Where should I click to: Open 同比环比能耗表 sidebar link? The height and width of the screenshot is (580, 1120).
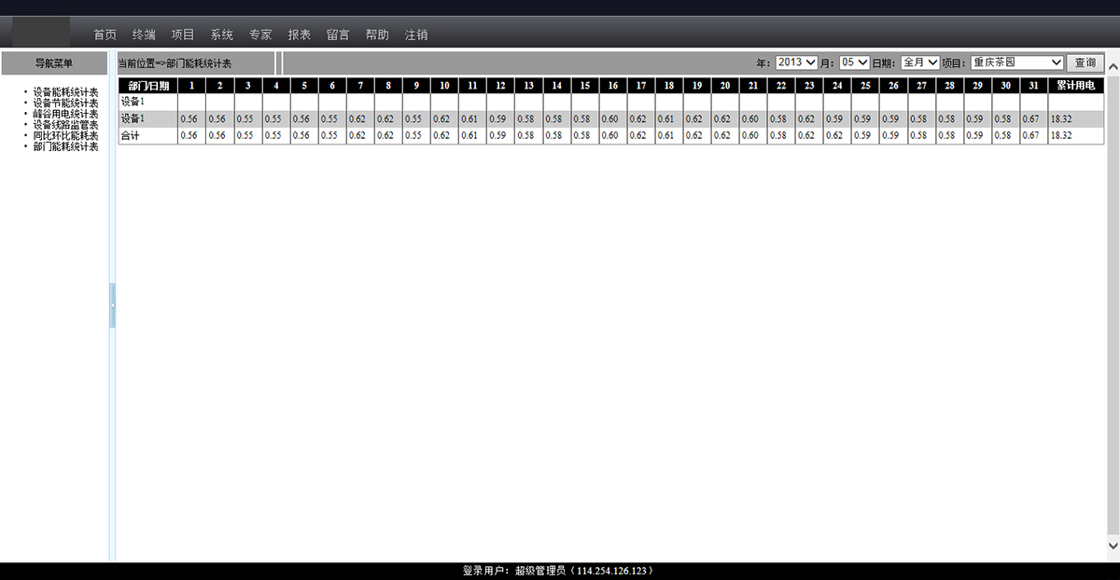[x=65, y=136]
